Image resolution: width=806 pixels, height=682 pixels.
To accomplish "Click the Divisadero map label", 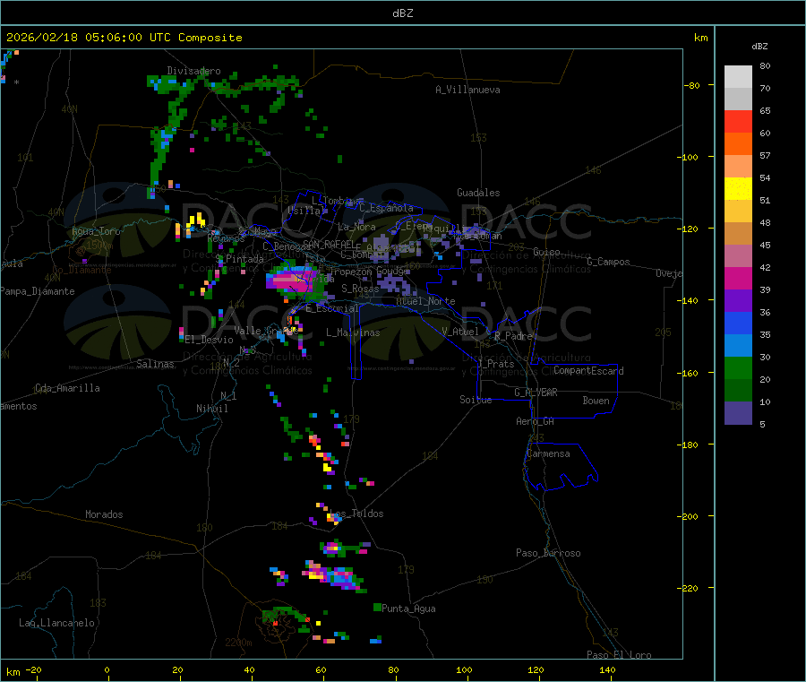I will (193, 71).
